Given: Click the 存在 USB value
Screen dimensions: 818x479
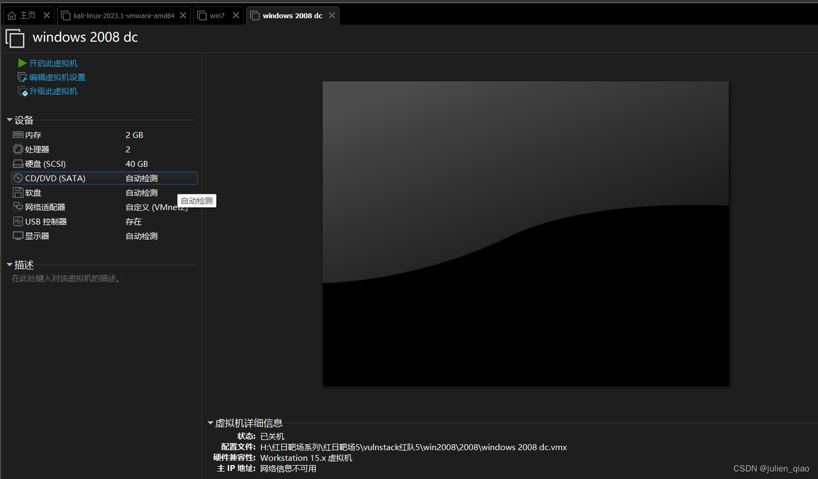Looking at the screenshot, I should [x=134, y=222].
